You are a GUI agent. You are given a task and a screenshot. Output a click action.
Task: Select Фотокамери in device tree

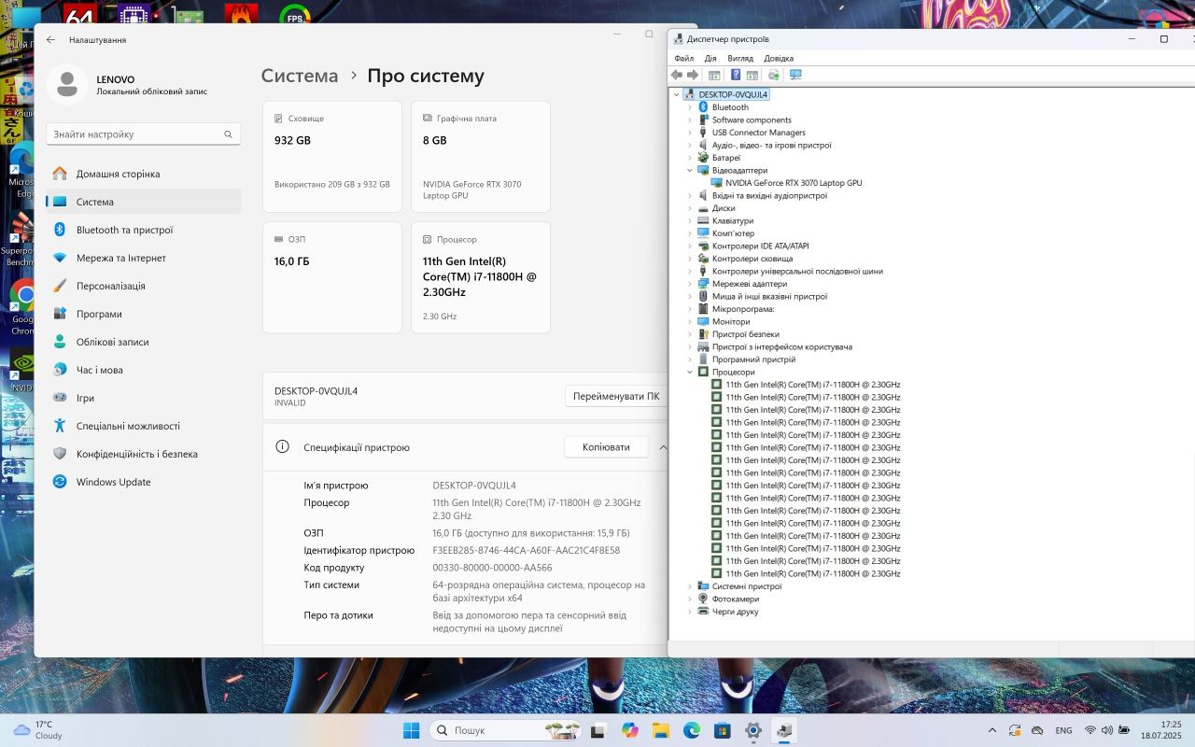pos(736,599)
